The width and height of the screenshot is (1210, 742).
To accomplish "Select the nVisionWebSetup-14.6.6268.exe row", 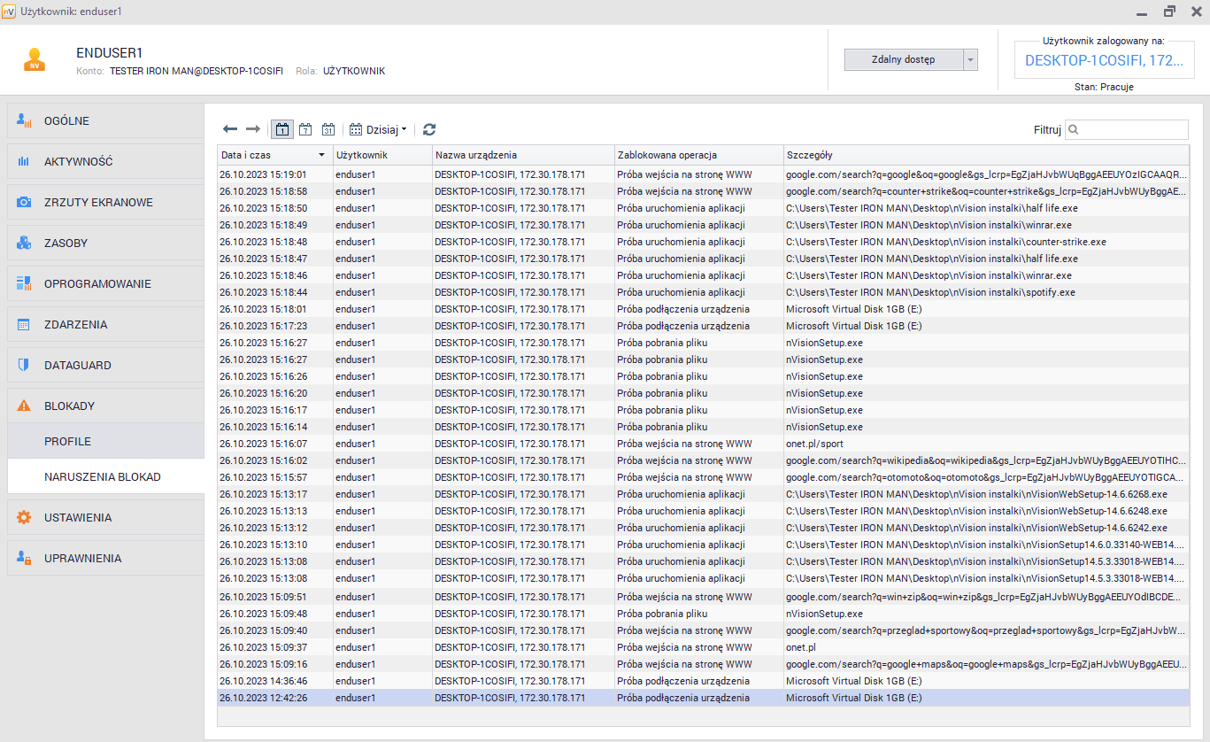I will point(703,494).
